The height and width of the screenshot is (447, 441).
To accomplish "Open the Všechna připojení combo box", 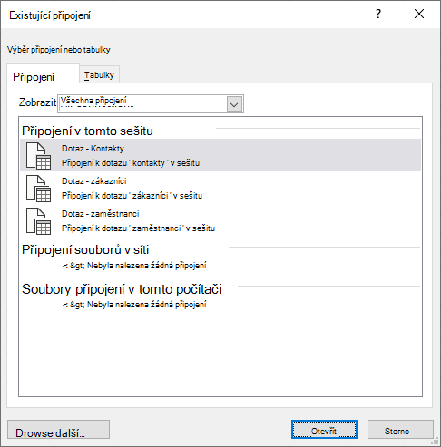I will pyautogui.click(x=151, y=104).
